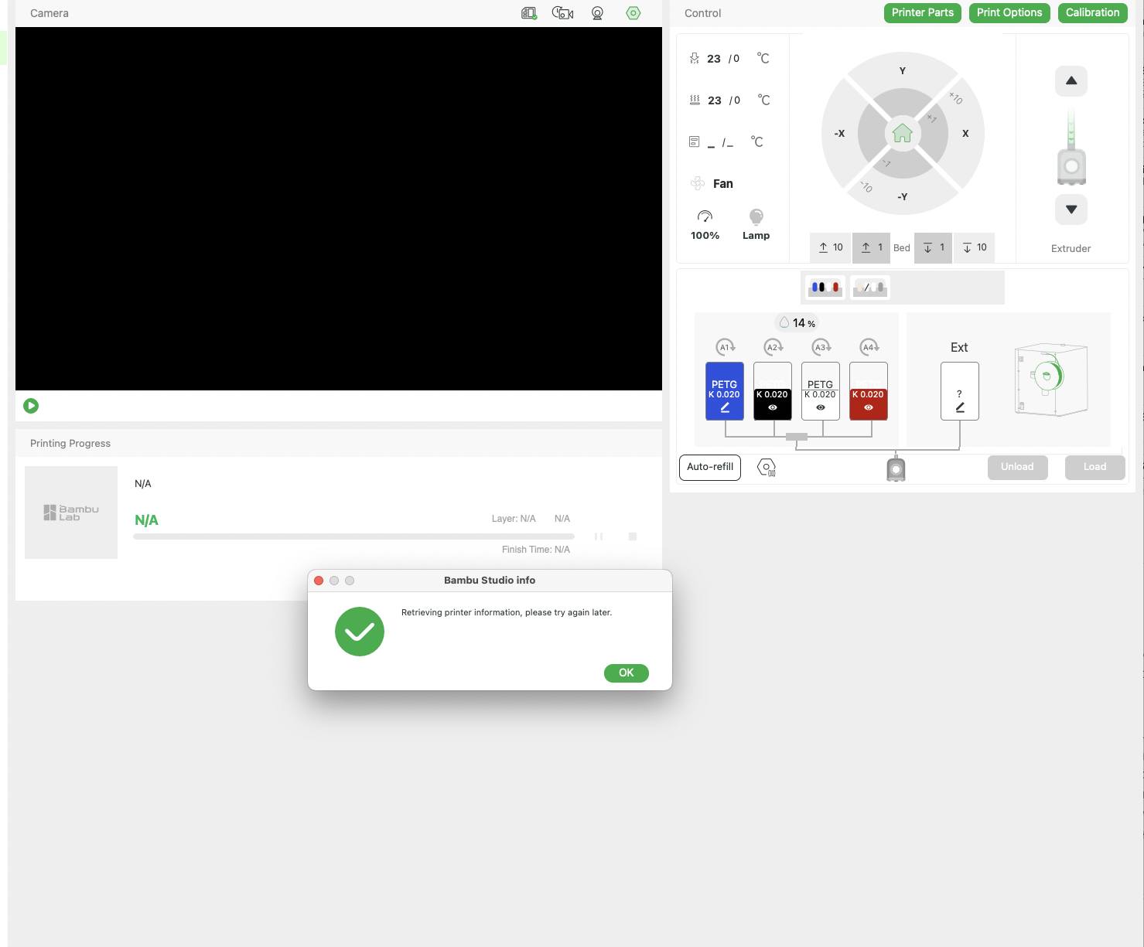Viewport: 1144px width, 947px height.
Task: Click the Unload button
Action: click(1018, 467)
